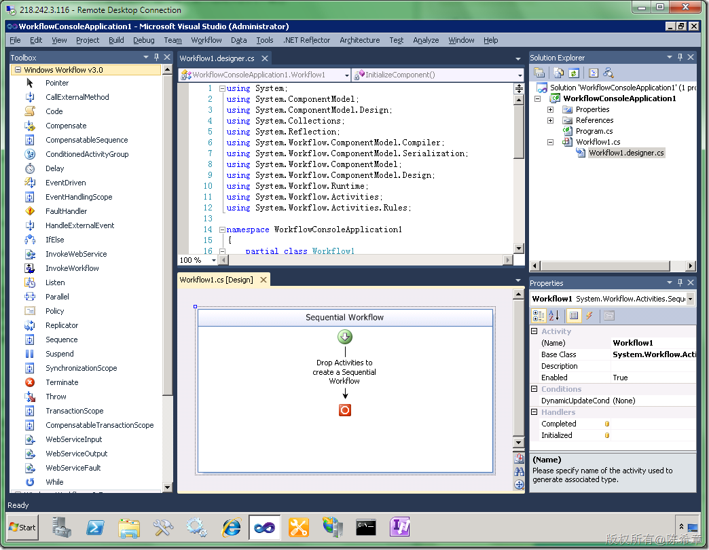
Task: Collapse the Workflow1.cs tree node
Action: [550, 142]
